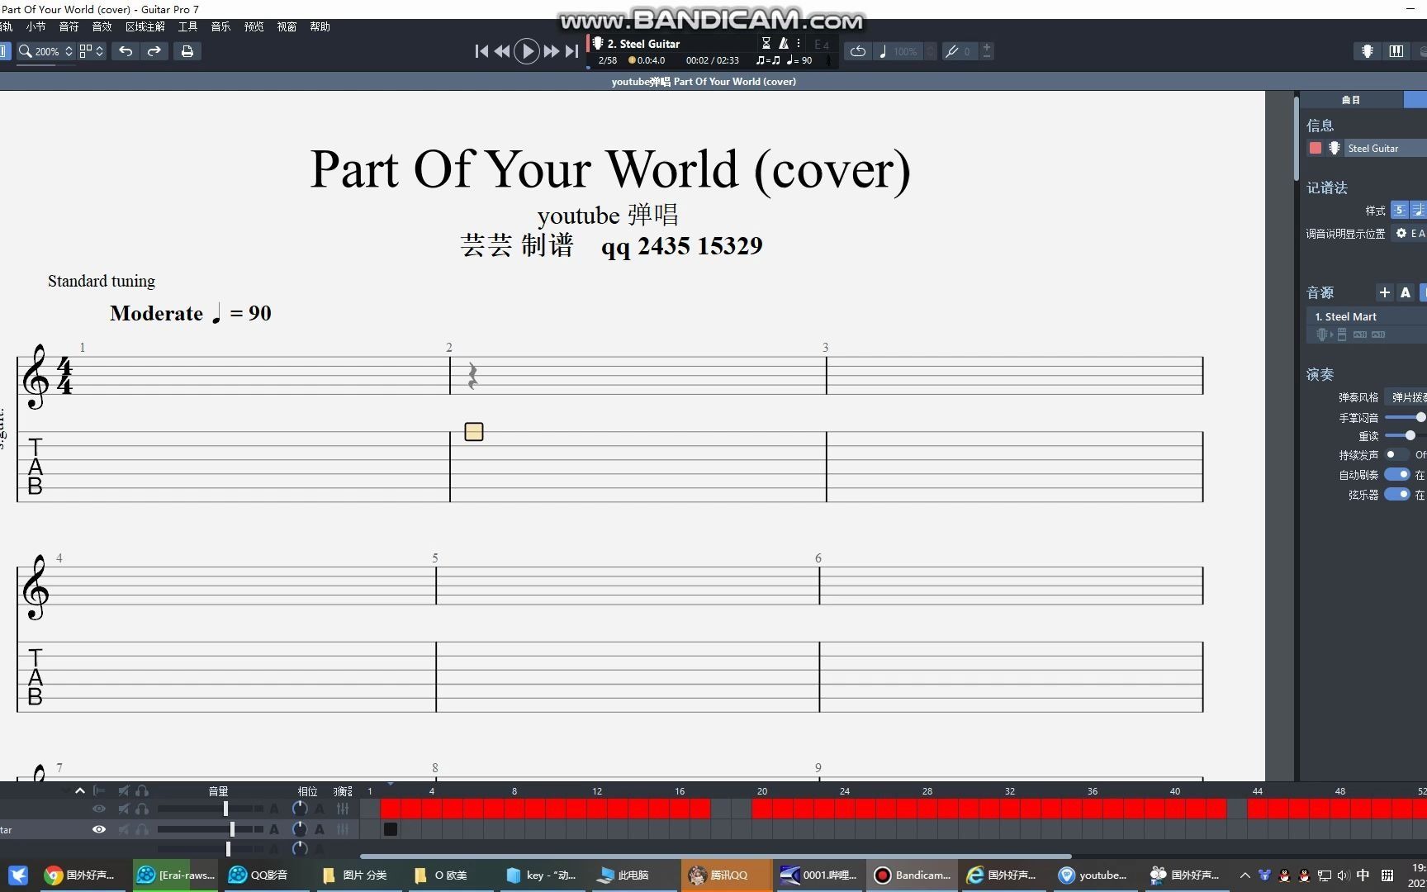
Task: Select the tablature notation style button
Action: tap(1399, 210)
